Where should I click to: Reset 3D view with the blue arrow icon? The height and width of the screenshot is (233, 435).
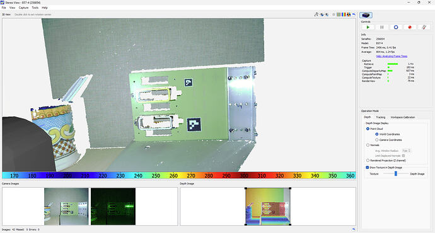pos(354,14)
